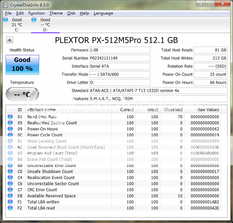Viewport: 233px width, 223px height.
Task: Select the Read Error Rate attribute name
Action: pos(42,117)
